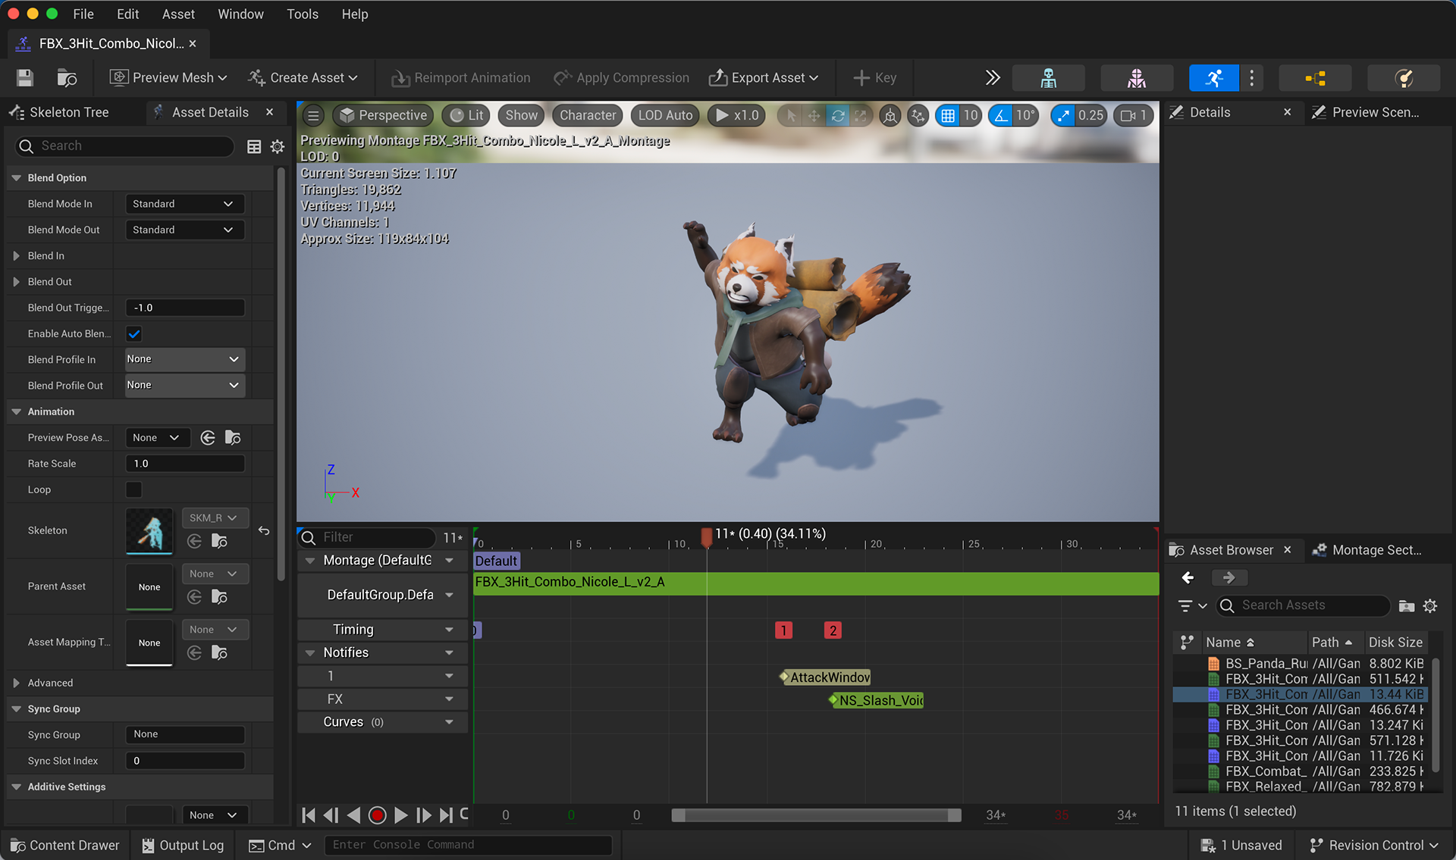Click the AttackWindow notify on the timeline
Viewport: 1456px width, 860px height.
point(825,677)
